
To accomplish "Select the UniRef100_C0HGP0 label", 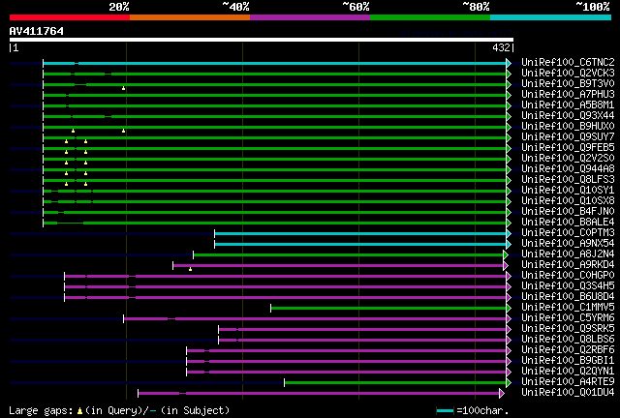I will point(568,276).
